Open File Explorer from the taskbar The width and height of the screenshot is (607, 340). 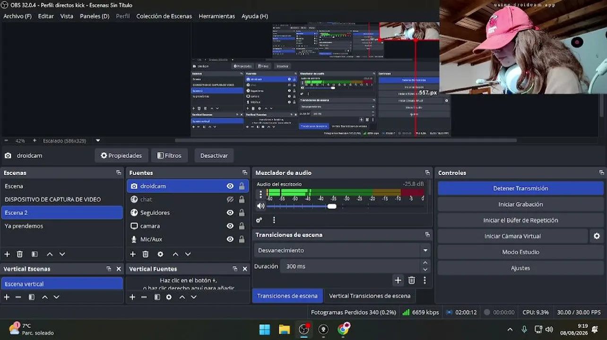(284, 329)
